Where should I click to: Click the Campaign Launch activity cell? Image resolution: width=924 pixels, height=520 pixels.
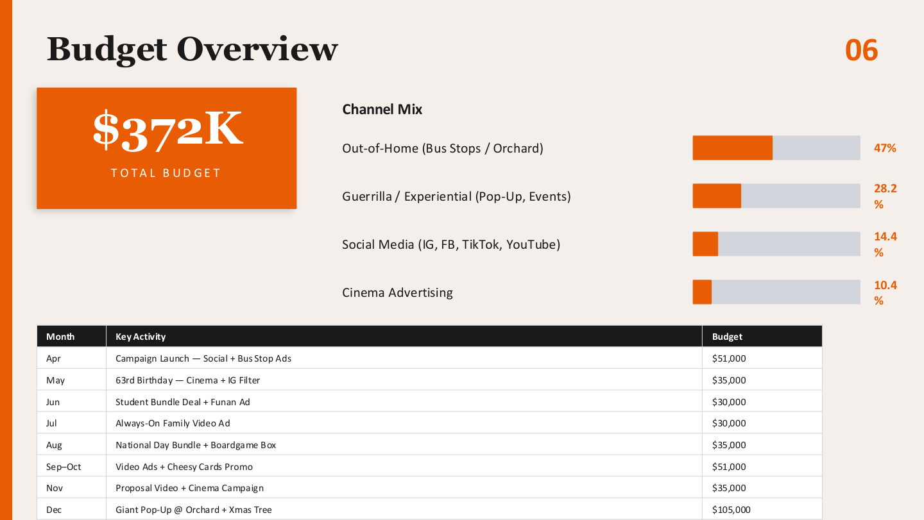[203, 358]
